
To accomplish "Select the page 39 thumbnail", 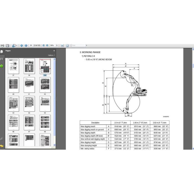I will pos(45,66).
